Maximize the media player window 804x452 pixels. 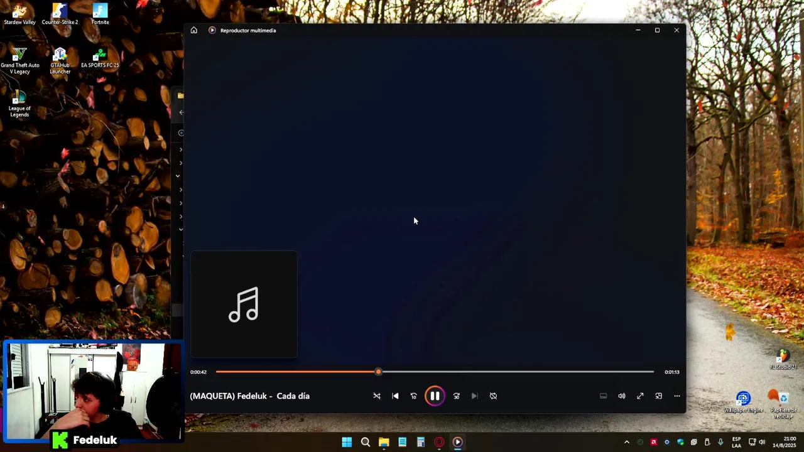pyautogui.click(x=657, y=30)
